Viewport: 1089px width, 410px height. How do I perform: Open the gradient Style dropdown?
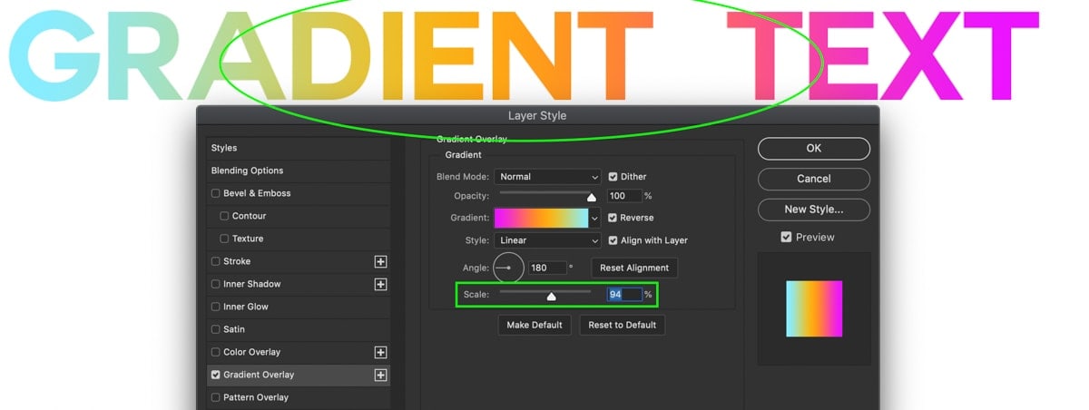click(548, 240)
